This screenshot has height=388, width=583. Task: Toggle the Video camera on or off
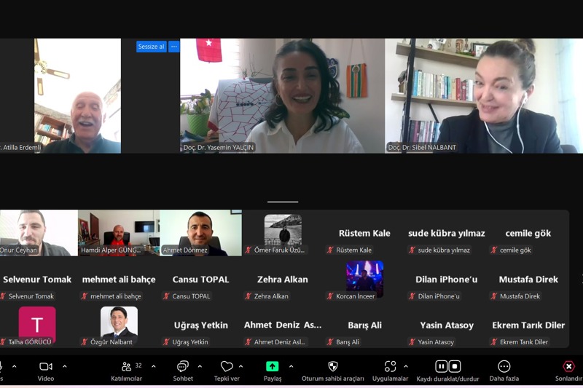click(x=45, y=367)
